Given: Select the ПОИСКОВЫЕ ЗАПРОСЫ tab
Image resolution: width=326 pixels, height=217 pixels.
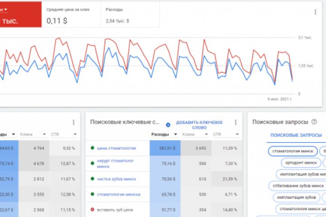Looking at the screenshot, I should (x=296, y=135).
